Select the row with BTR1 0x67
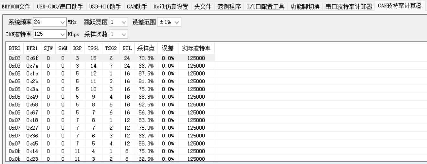The height and width of the screenshot is (164, 427). click(x=111, y=112)
